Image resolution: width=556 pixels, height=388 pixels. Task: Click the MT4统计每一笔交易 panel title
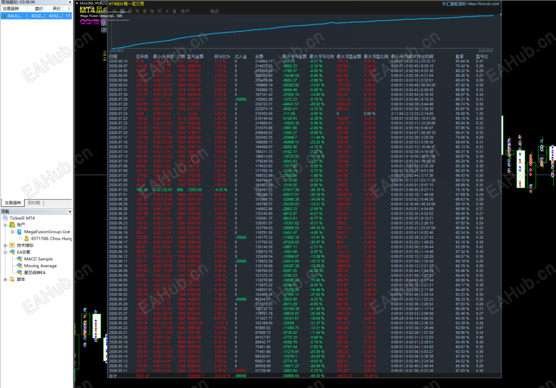(126, 4)
